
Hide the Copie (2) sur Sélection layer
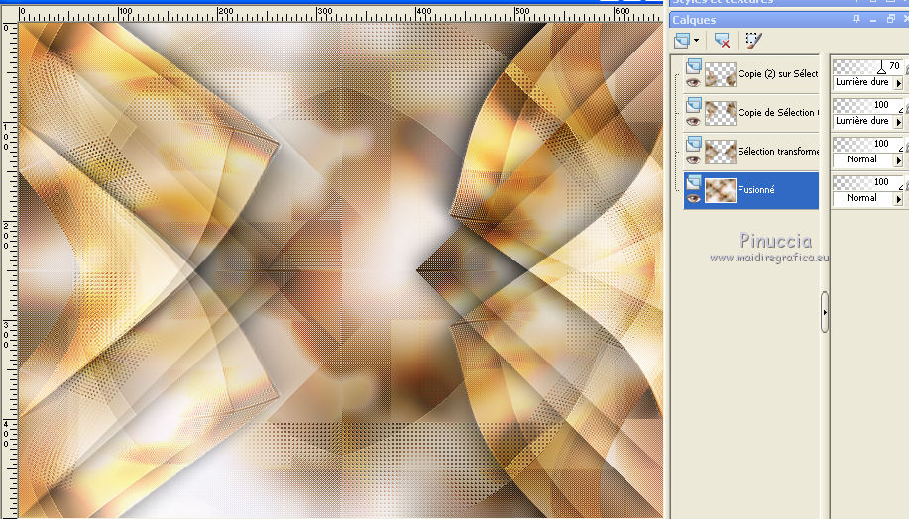pyautogui.click(x=693, y=83)
